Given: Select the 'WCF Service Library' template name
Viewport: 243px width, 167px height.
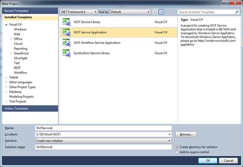Looking at the screenshot, I should 87,22.
